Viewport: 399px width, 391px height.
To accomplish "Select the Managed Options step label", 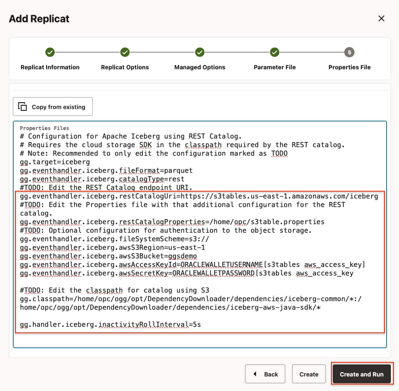I will point(200,67).
